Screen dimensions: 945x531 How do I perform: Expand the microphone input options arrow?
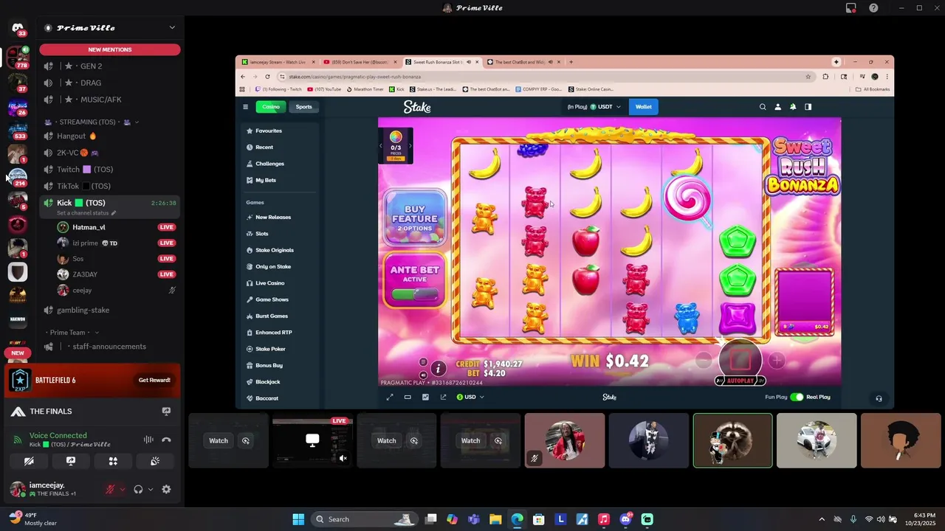[123, 489]
